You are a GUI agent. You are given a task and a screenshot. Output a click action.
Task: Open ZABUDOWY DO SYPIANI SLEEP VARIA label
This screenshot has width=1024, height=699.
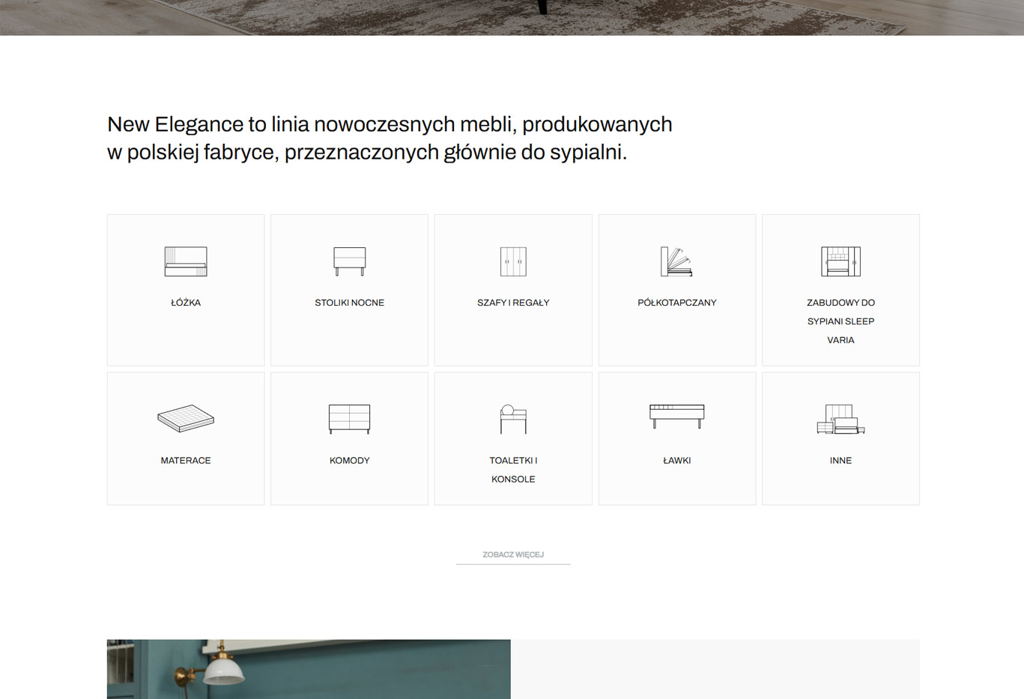tap(840, 321)
